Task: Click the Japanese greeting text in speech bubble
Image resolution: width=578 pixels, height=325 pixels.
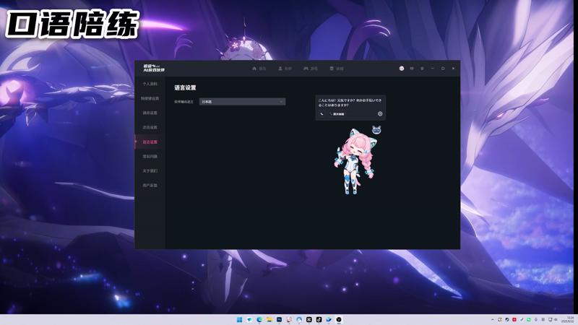Action: (350, 103)
